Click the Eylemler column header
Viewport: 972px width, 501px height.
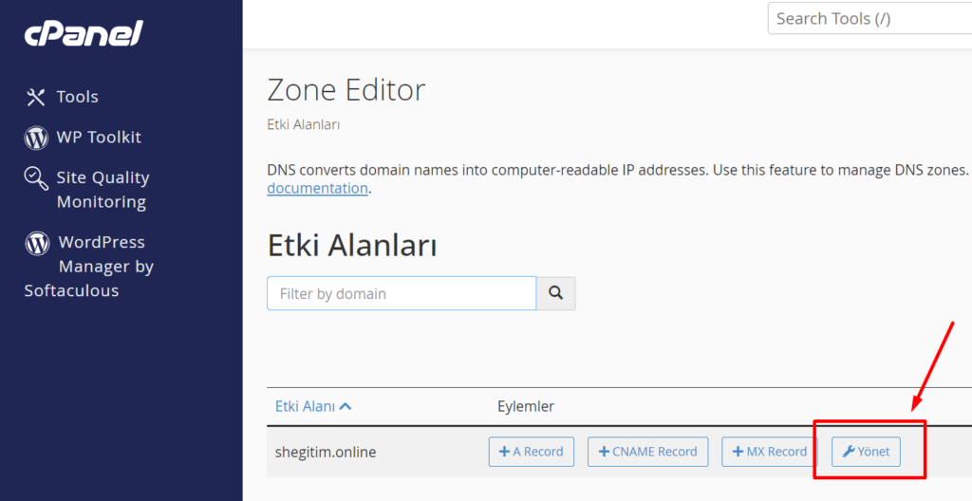pos(526,407)
